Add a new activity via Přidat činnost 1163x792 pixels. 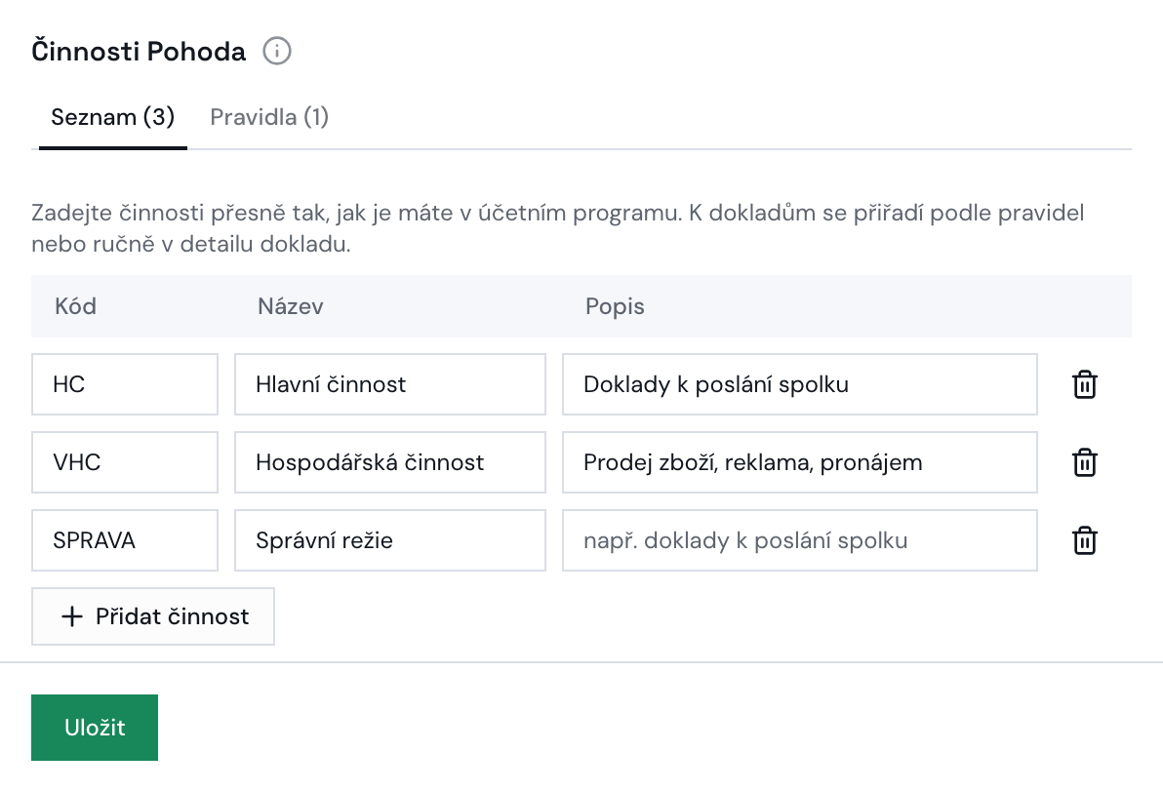pyautogui.click(x=153, y=616)
